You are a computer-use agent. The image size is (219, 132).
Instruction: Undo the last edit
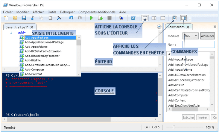[71, 18]
